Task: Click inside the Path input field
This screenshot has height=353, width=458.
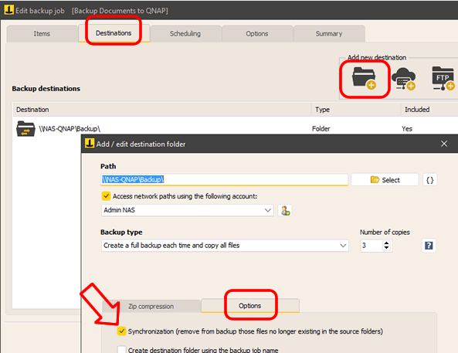Action: pos(224,179)
